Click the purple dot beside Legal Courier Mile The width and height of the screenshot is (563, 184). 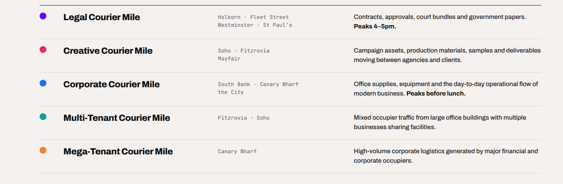43,16
